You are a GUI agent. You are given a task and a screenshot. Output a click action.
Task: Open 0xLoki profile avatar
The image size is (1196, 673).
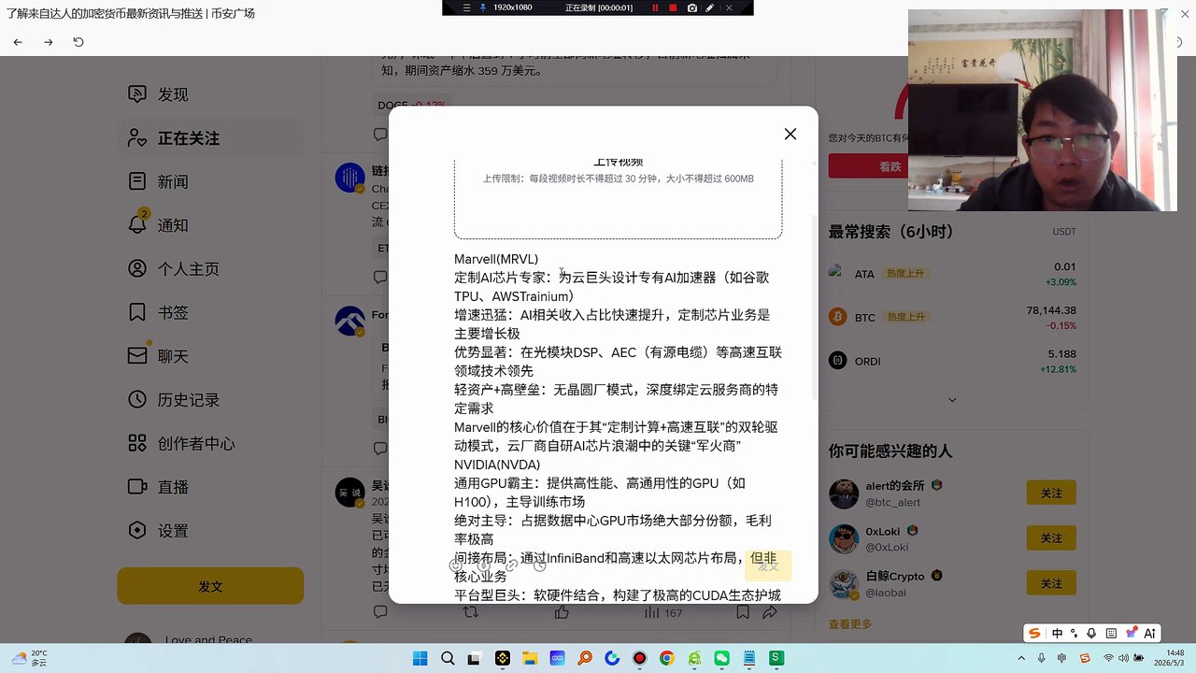pos(844,538)
